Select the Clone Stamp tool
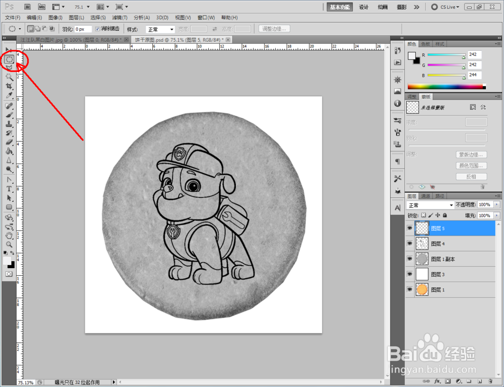The width and height of the screenshot is (504, 387). tap(9, 124)
